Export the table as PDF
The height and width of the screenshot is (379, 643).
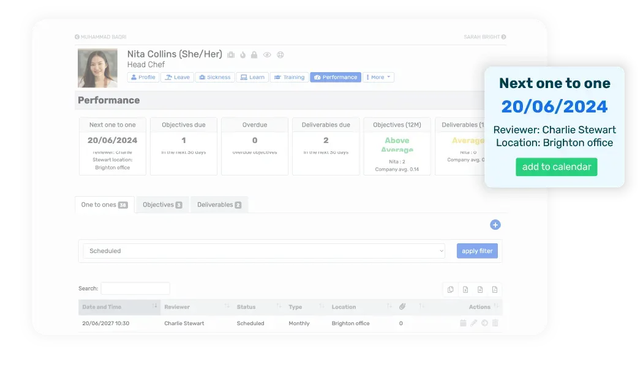495,289
